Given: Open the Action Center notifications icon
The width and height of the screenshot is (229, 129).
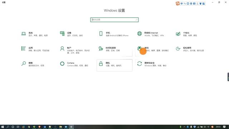Looking at the screenshot, I should coord(224,127).
